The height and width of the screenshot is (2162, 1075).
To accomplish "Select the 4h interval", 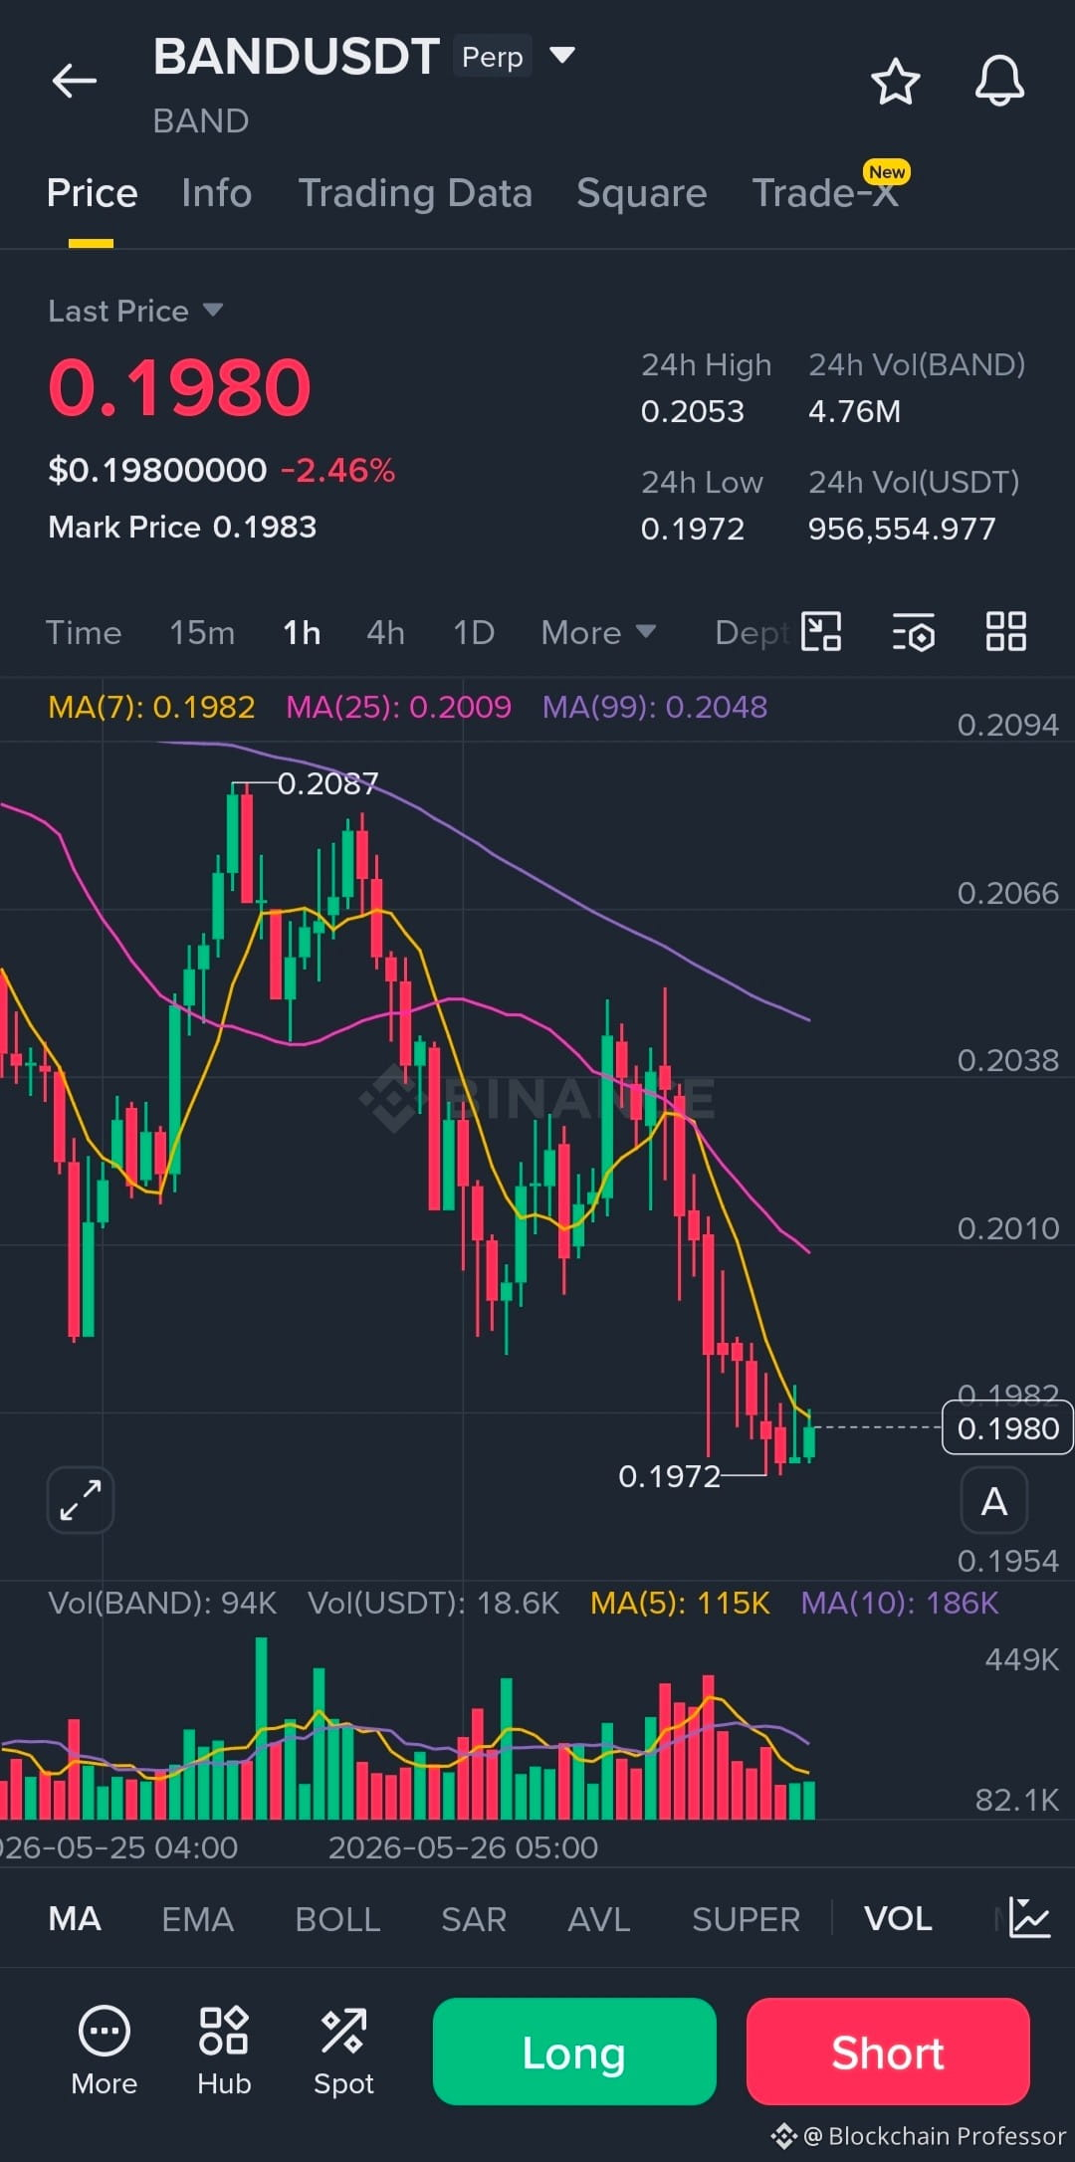I will (385, 632).
